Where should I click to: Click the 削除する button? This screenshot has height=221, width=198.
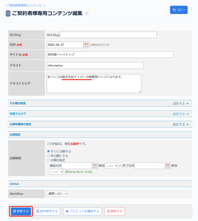click(x=115, y=211)
